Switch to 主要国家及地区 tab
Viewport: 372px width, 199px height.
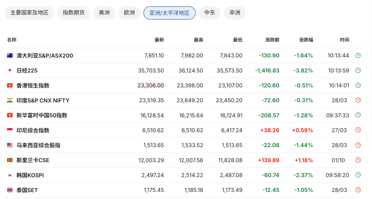coord(29,13)
